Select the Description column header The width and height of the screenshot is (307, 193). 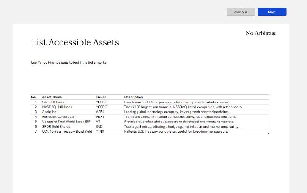[x=133, y=97]
